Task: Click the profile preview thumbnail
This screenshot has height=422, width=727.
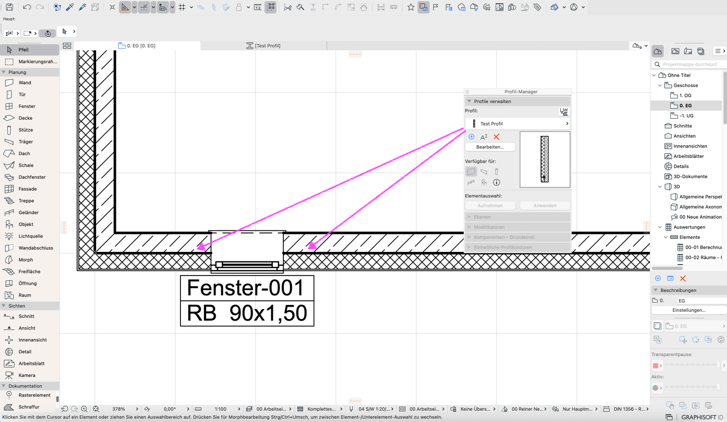Action: (545, 159)
